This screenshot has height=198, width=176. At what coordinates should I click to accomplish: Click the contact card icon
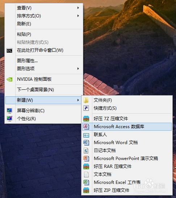(x=86, y=135)
